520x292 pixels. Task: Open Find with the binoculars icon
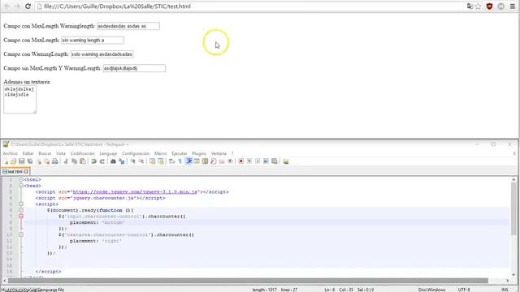pos(113,161)
